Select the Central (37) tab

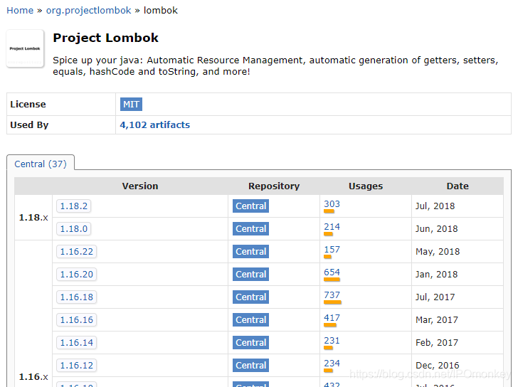pos(41,164)
